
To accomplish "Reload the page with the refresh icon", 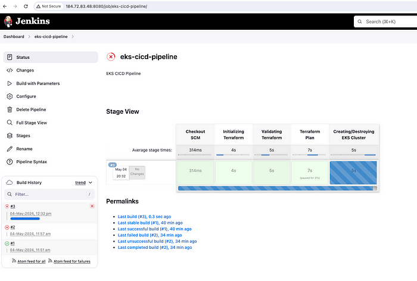I will tap(26, 6).
